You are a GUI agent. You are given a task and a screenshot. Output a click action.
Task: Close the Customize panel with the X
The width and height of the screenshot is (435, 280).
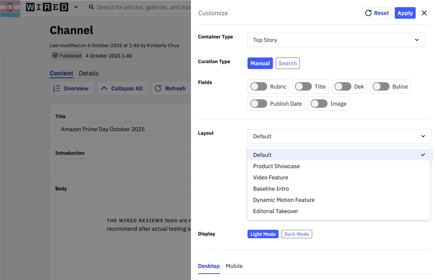click(424, 13)
